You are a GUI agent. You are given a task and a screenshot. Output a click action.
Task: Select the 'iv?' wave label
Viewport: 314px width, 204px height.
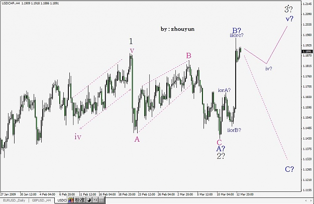point(269,69)
